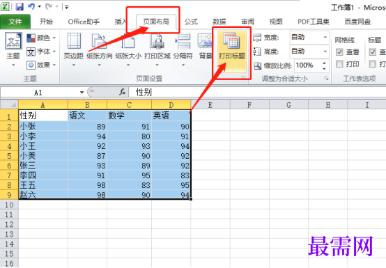Click the 缩放比例 scale icon
Image resolution: width=386 pixels, height=268 pixels.
[x=258, y=65]
